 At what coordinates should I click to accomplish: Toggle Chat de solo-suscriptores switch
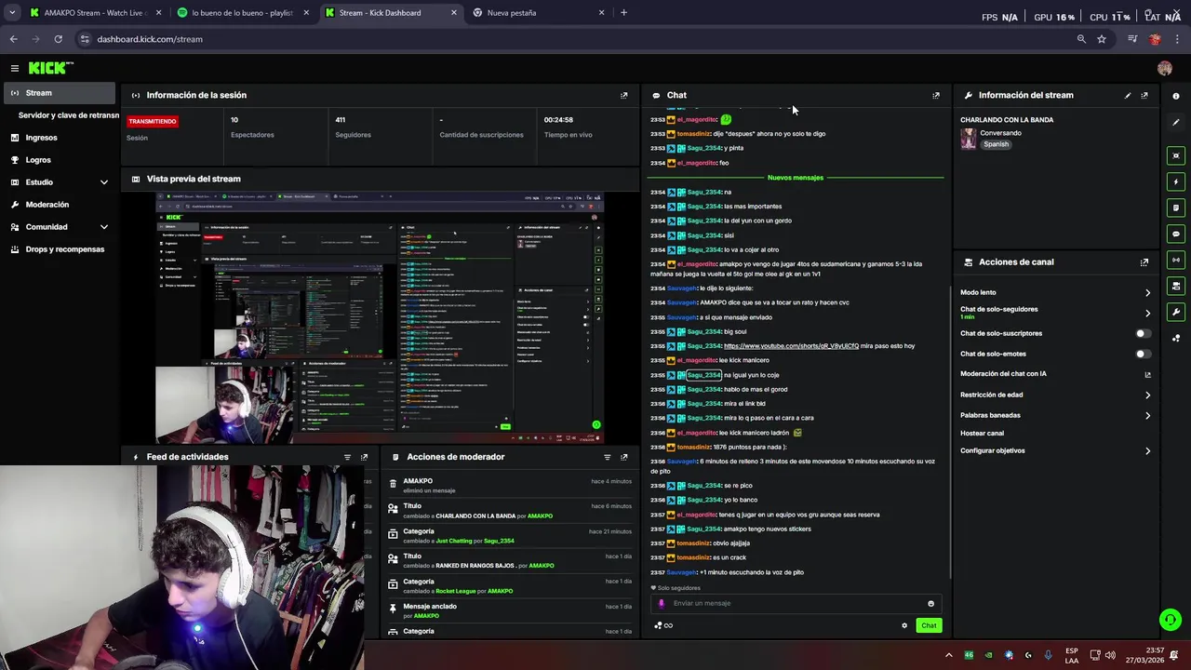tap(1143, 333)
